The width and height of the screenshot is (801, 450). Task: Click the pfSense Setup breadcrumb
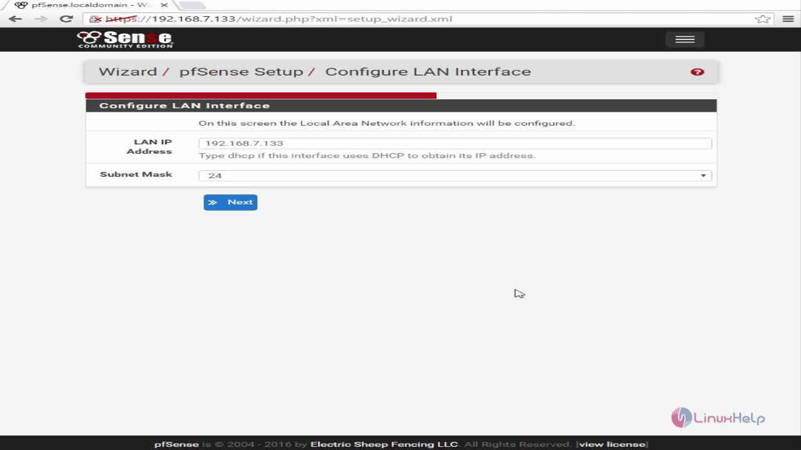pos(241,71)
